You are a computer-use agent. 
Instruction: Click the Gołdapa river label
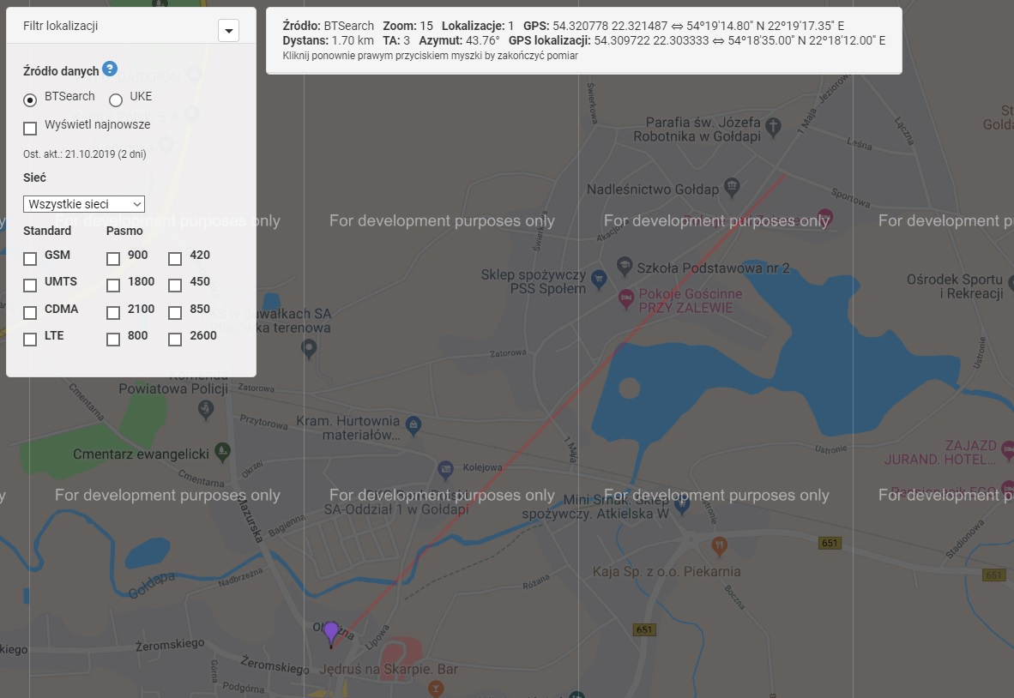click(151, 585)
